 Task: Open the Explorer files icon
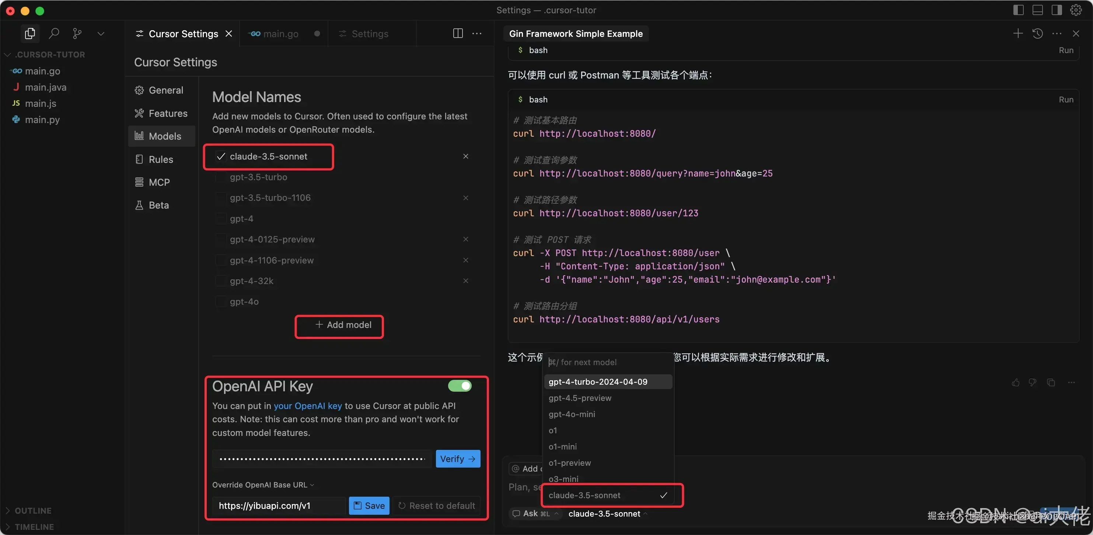coord(30,34)
